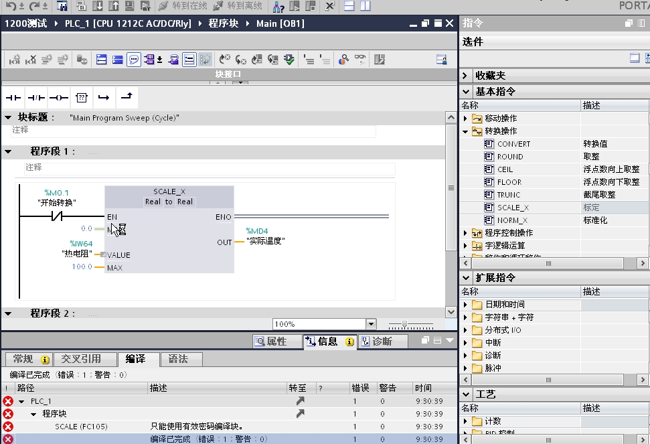
Task: Close the branch in the ladder
Action: 127,97
